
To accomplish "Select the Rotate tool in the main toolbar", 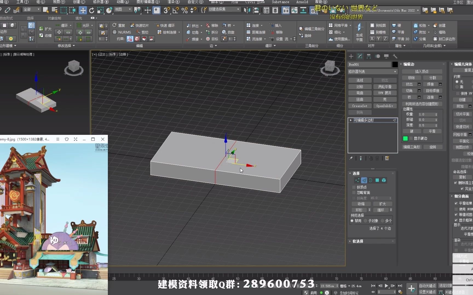I will click(91, 10).
